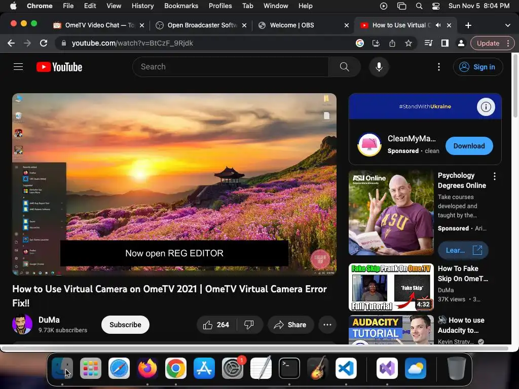
Task: Dislike the video with thumbs down
Action: (249, 325)
